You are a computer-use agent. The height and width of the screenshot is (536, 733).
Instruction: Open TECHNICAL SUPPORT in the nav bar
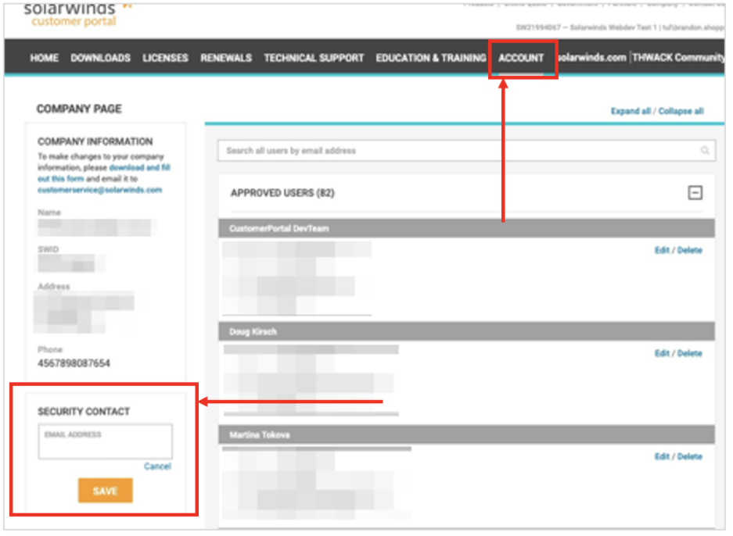pyautogui.click(x=314, y=58)
